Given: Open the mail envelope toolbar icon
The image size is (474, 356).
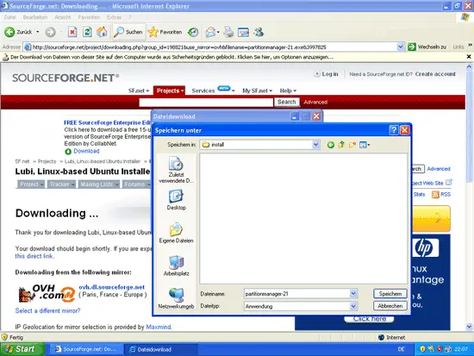Looking at the screenshot, I should [x=210, y=32].
